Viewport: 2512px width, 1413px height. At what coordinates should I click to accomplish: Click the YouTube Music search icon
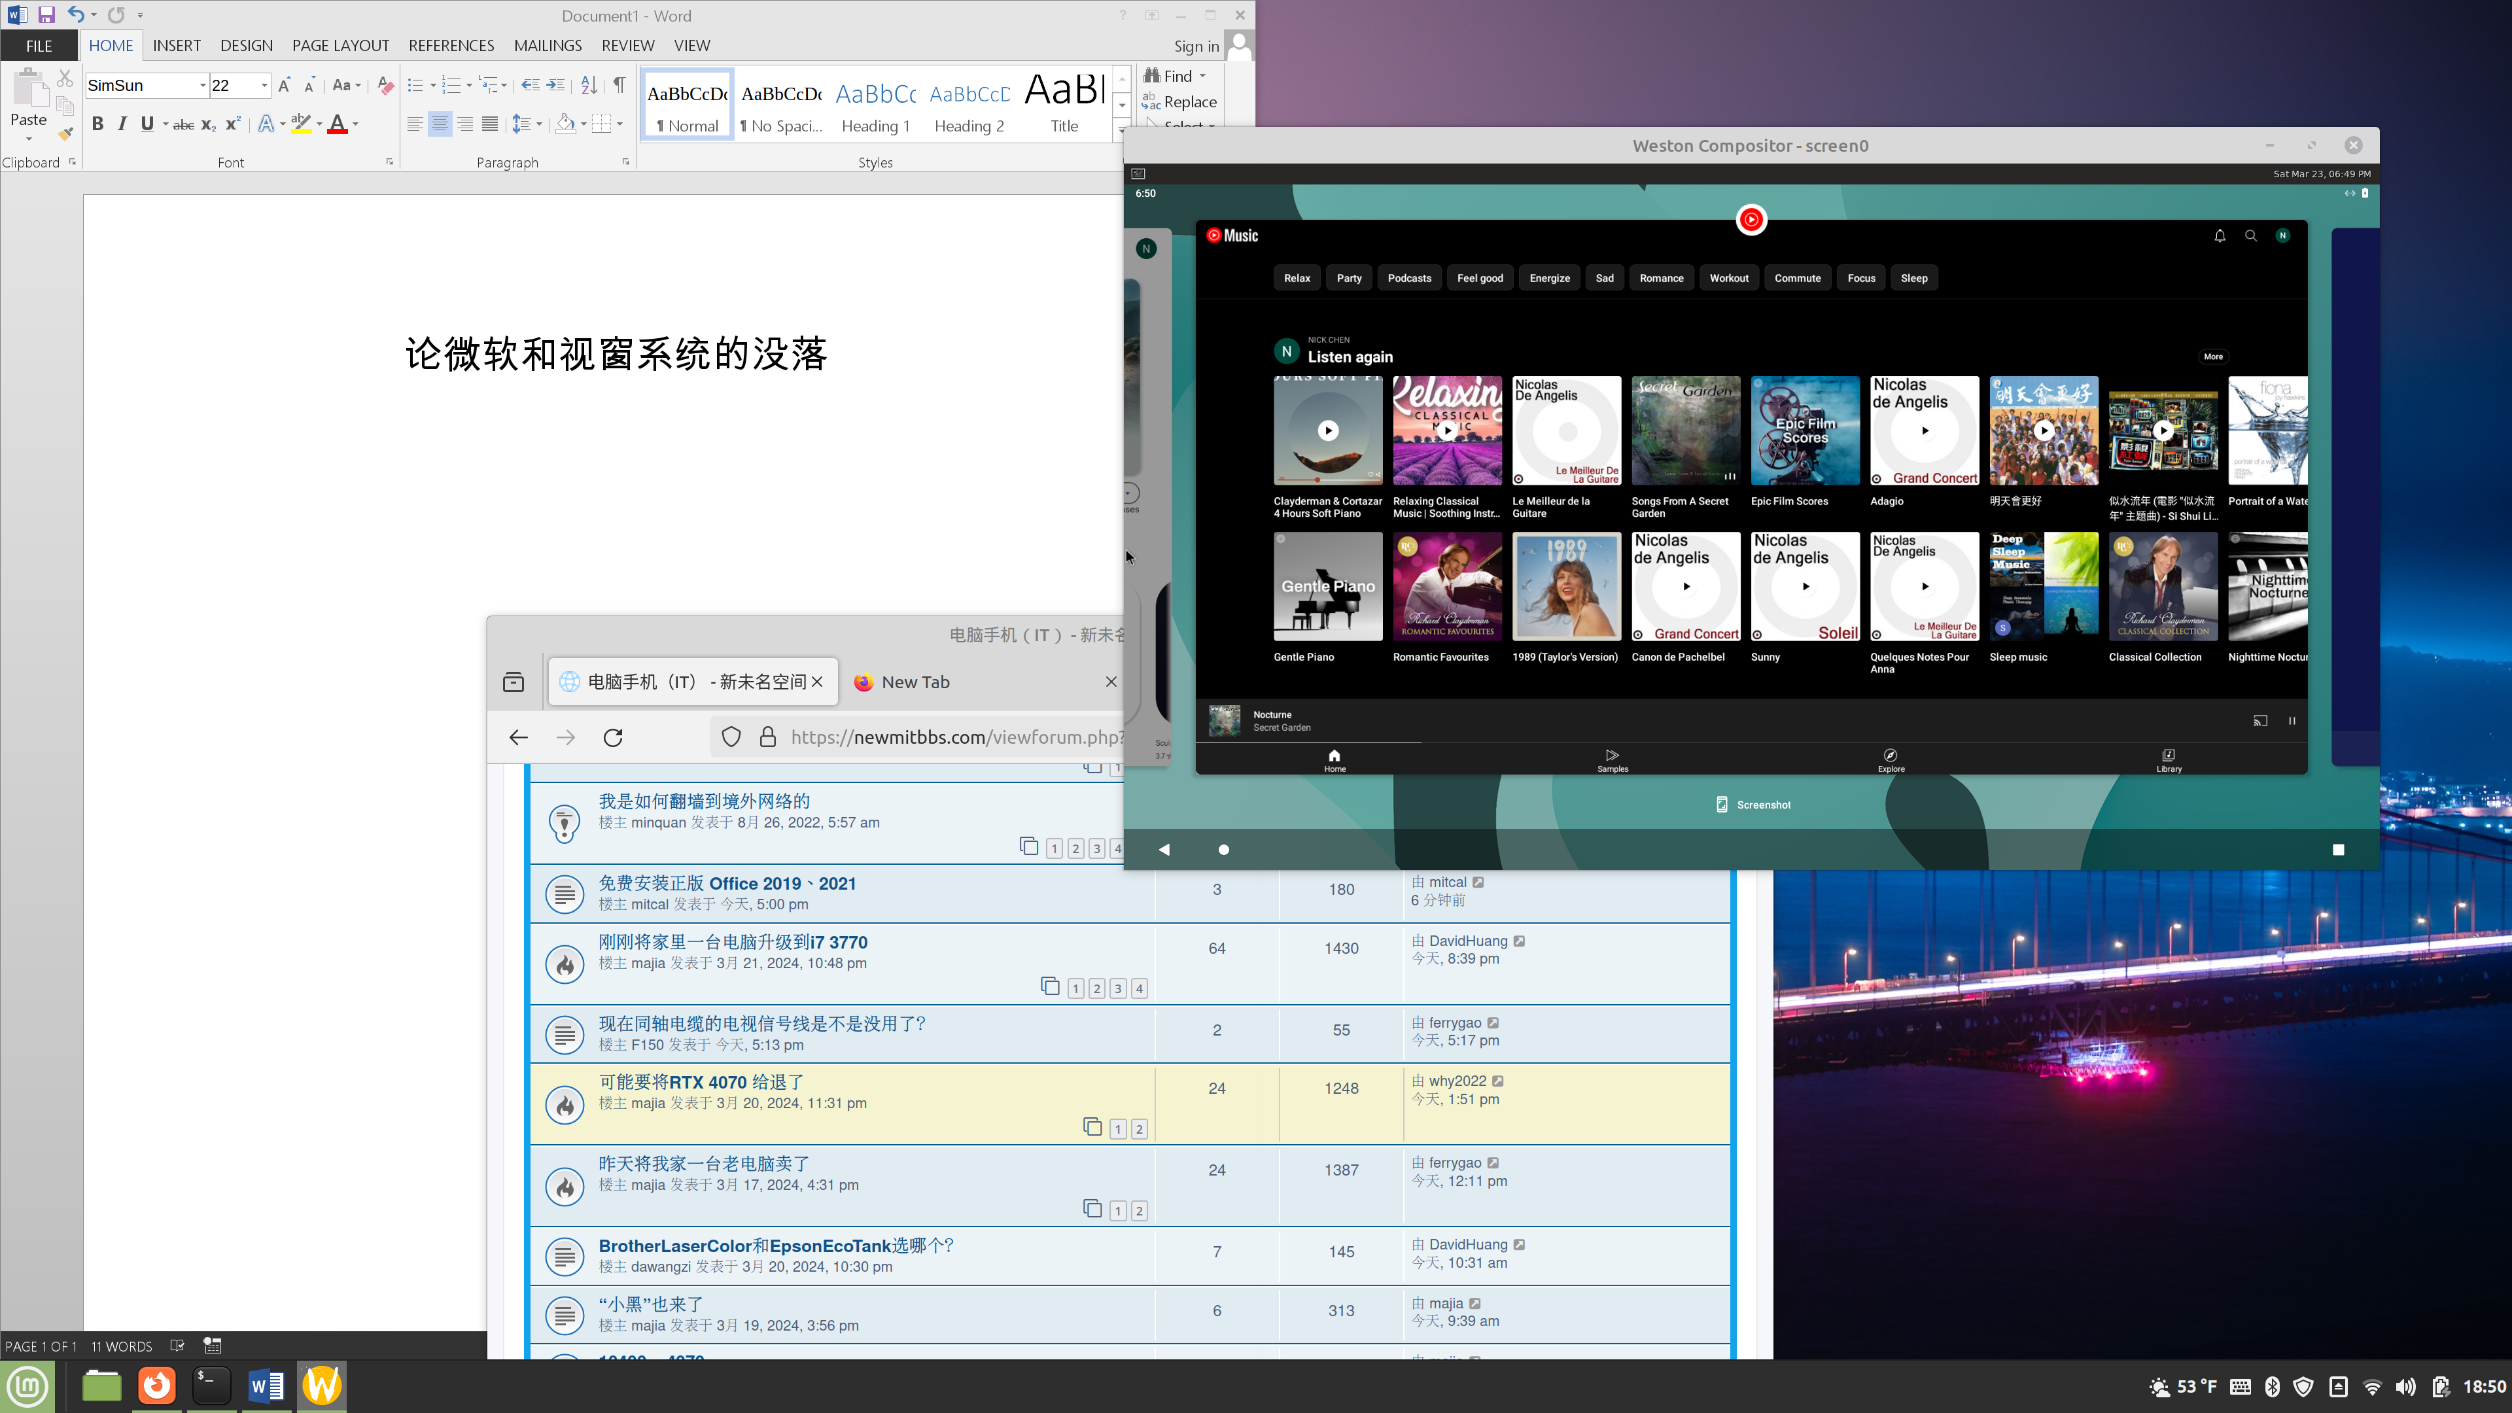2250,235
